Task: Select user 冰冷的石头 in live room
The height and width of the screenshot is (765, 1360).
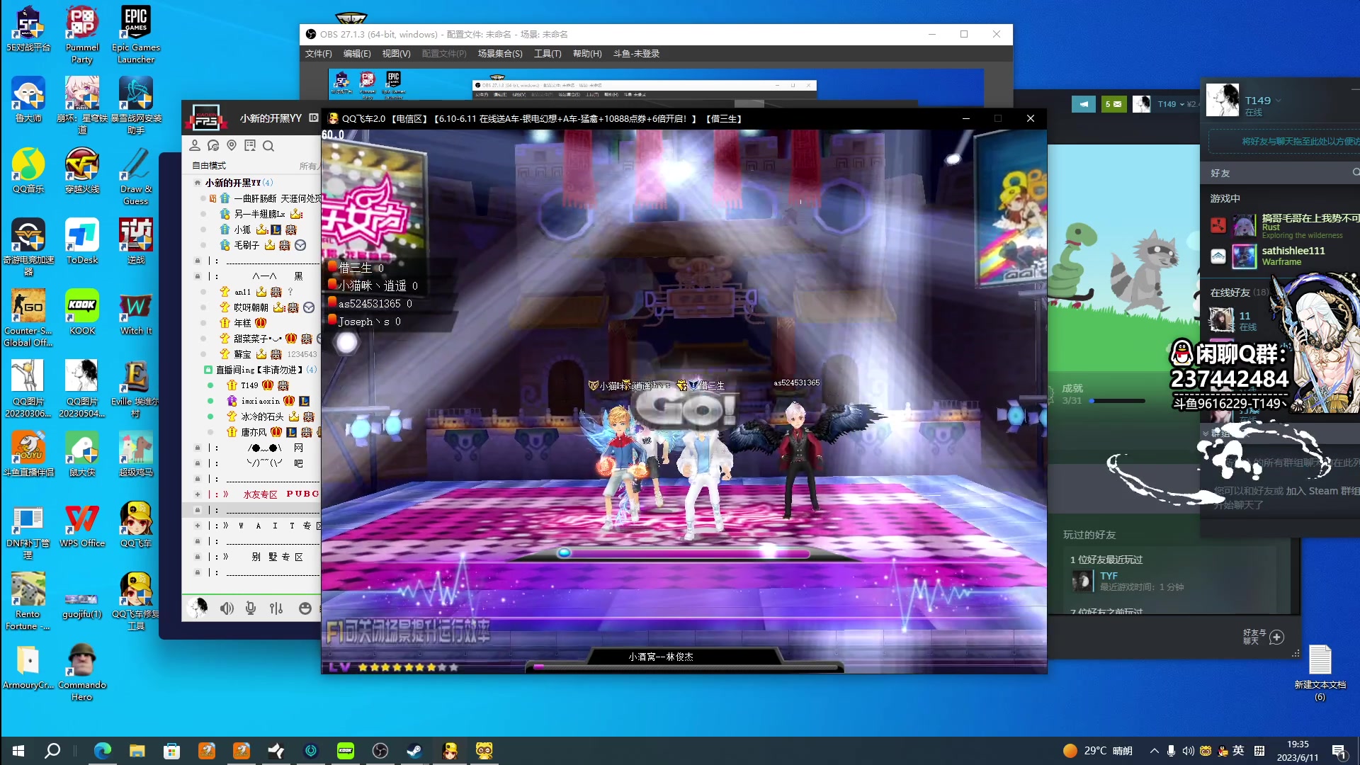Action: (262, 416)
